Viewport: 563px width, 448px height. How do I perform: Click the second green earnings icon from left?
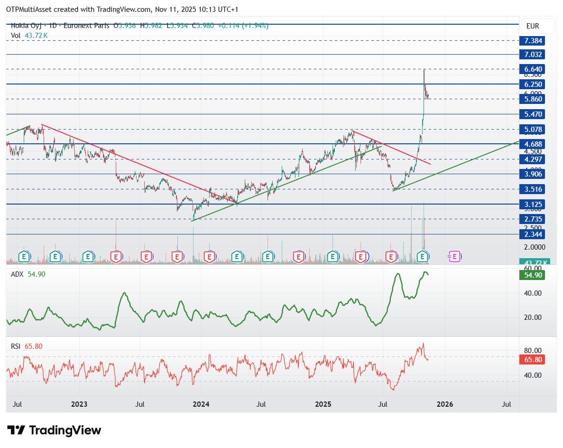point(55,257)
